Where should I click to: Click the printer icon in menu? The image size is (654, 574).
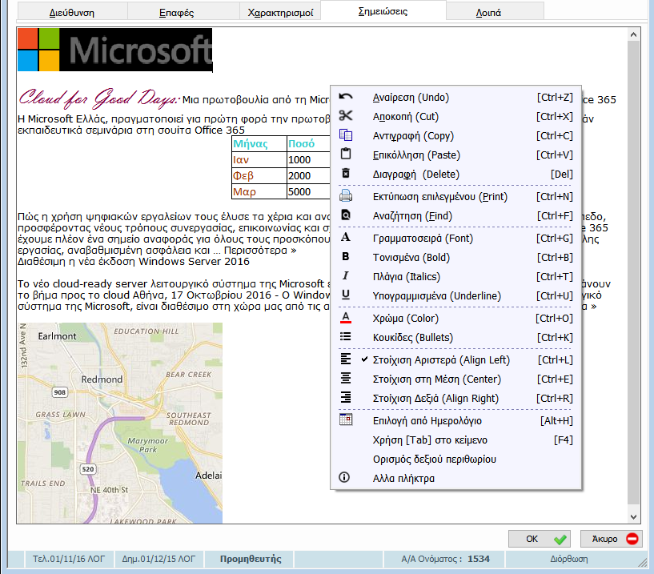346,195
